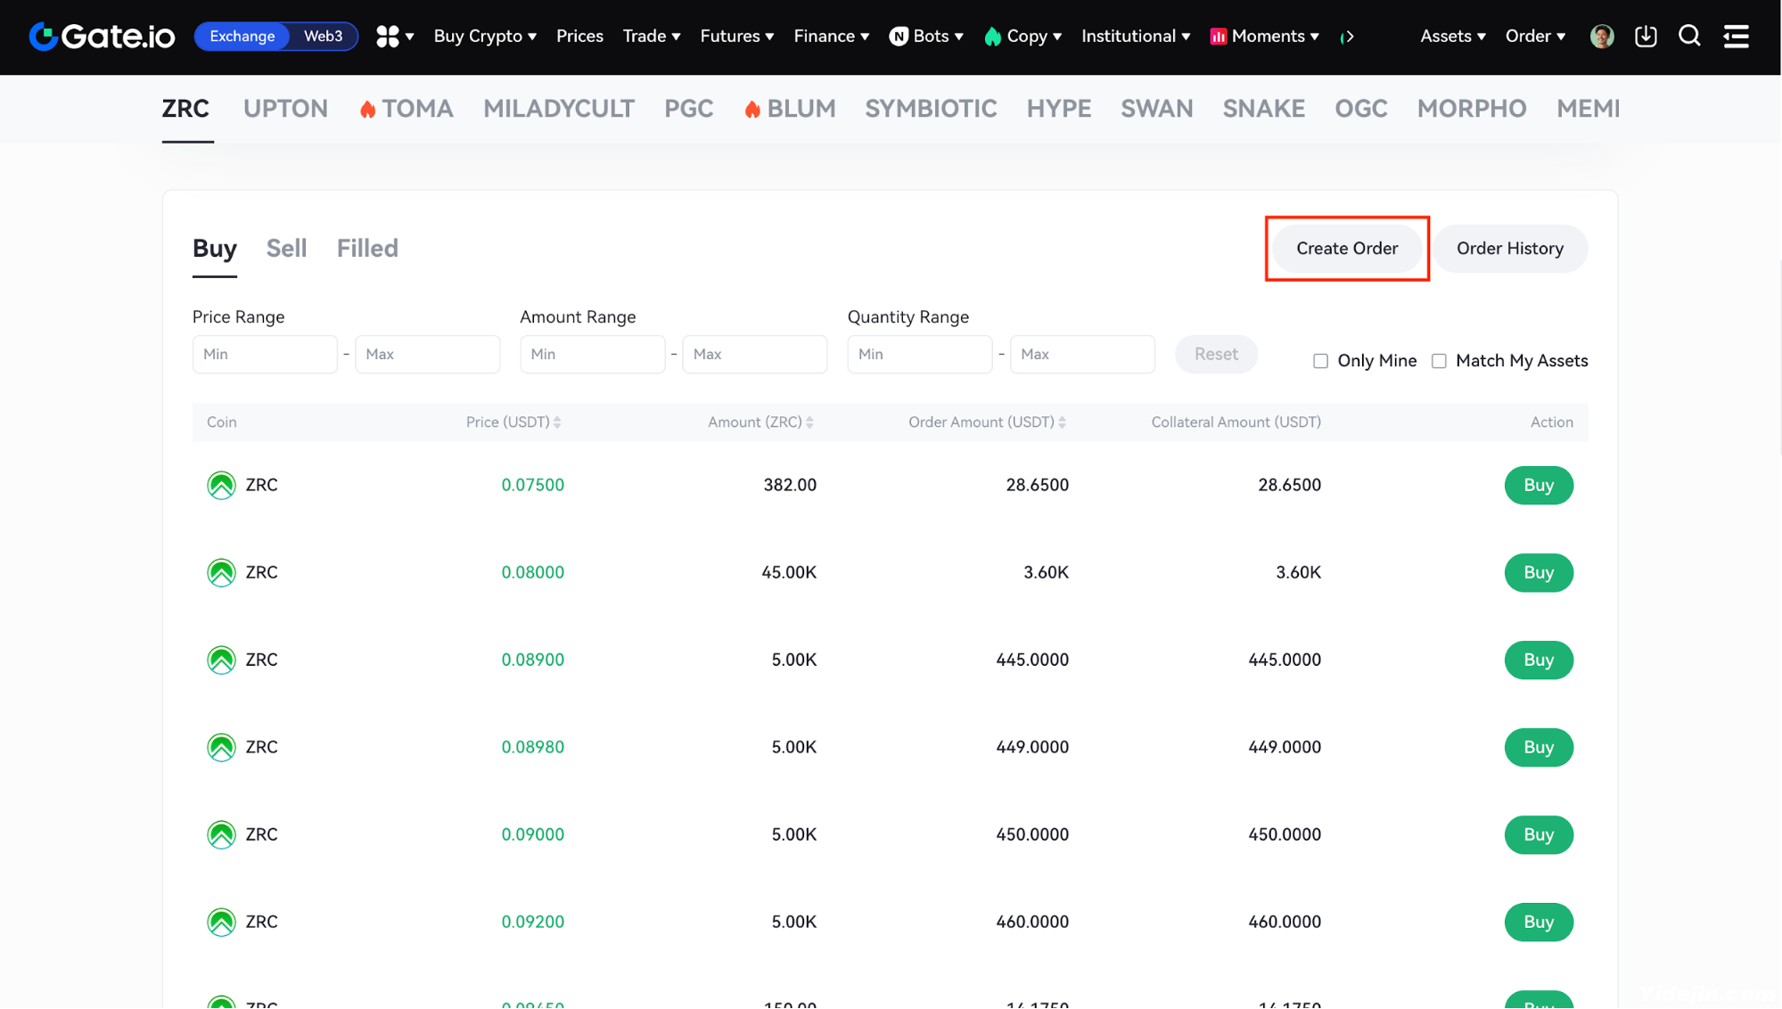1782x1009 pixels.
Task: Click the Moments pink chart icon
Action: click(1218, 37)
